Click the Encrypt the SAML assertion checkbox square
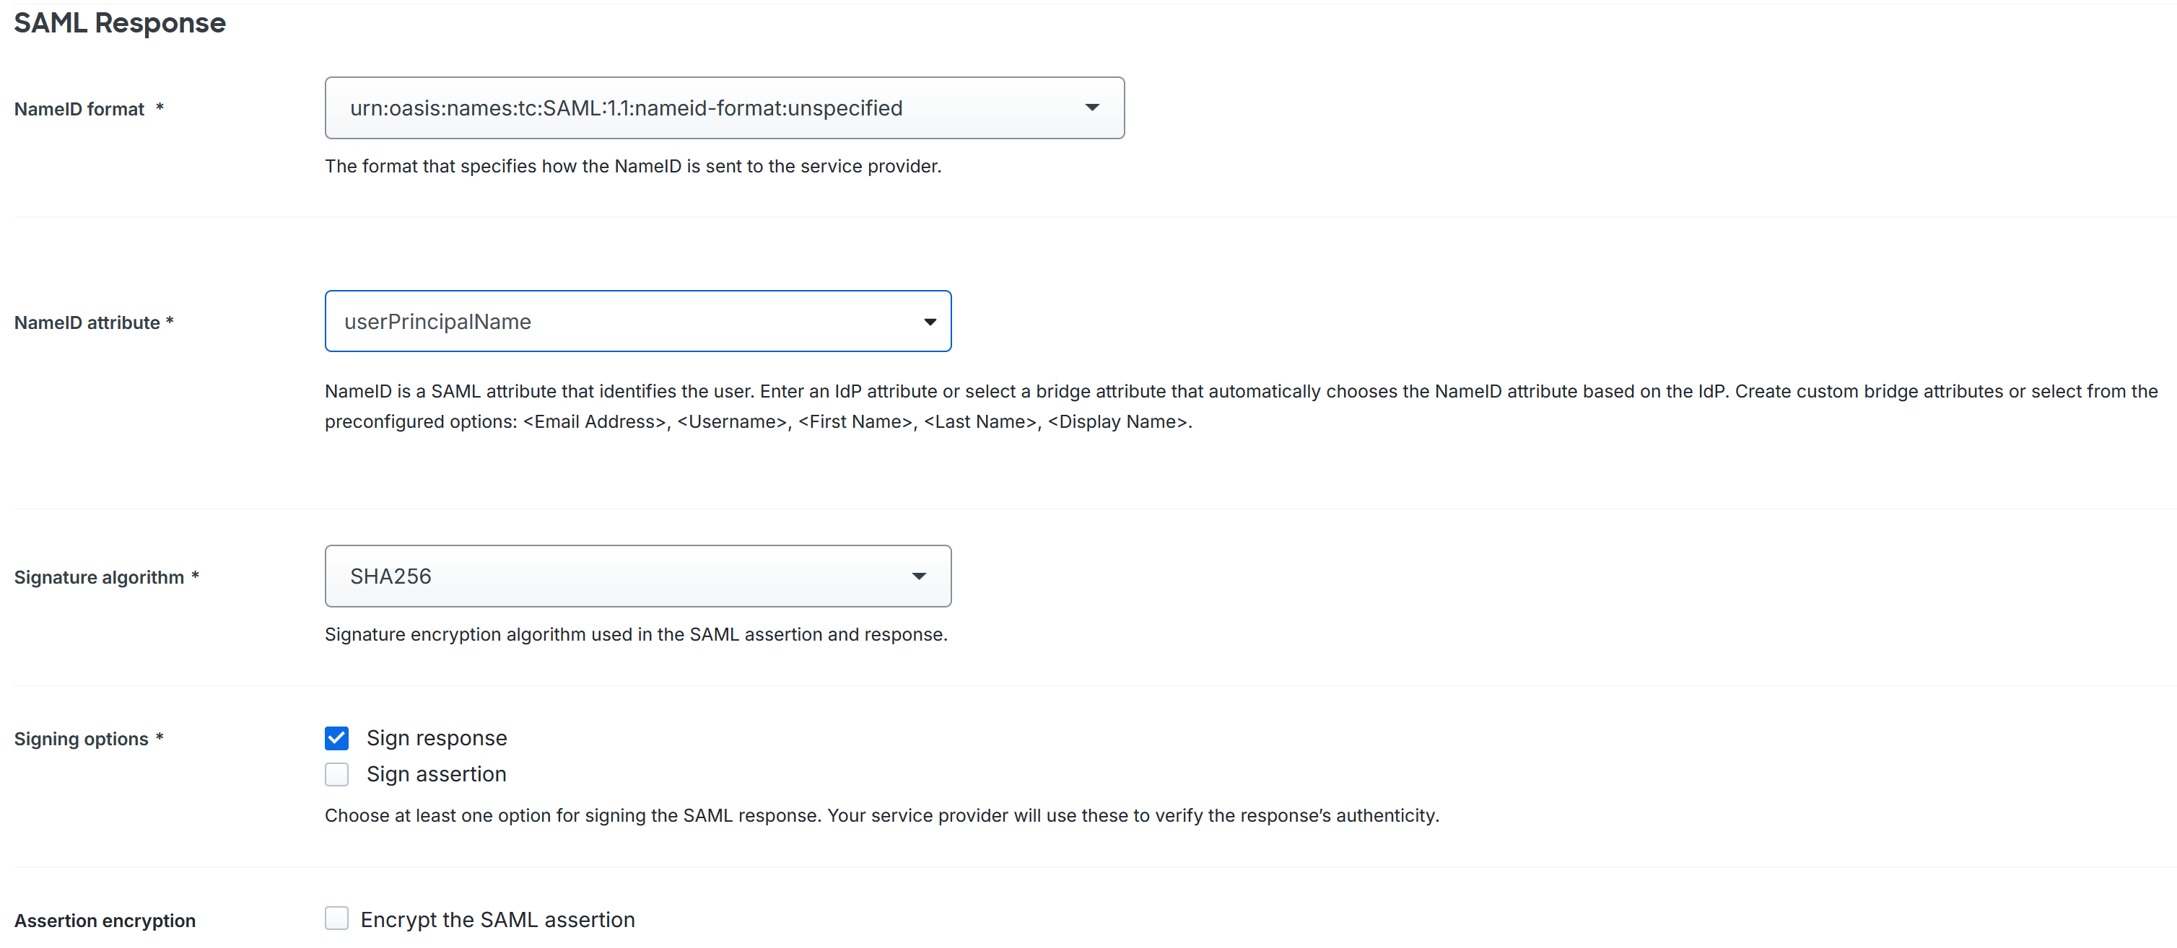The width and height of the screenshot is (2177, 948). point(337,918)
